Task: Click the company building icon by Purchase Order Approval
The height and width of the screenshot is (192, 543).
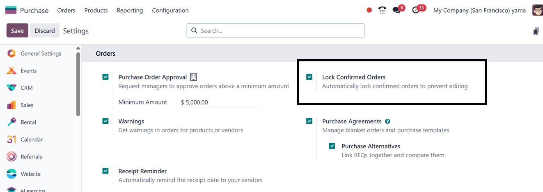Action: point(194,77)
